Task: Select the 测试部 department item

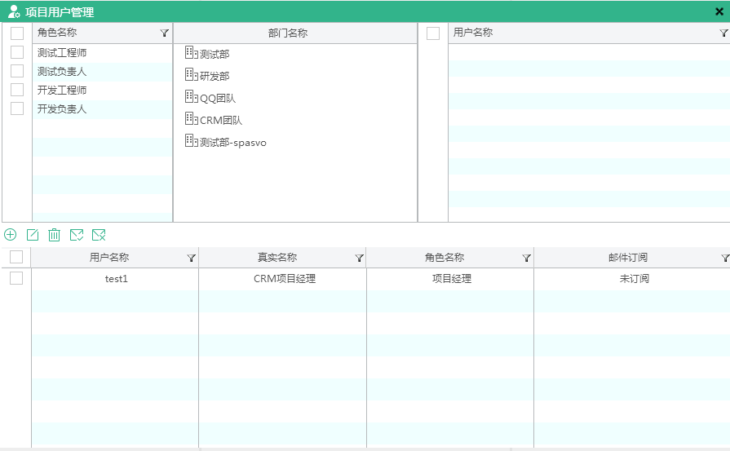Action: tap(215, 54)
